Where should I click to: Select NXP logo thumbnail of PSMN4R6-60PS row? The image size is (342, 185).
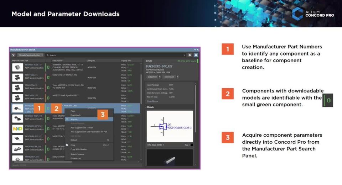[18, 129]
